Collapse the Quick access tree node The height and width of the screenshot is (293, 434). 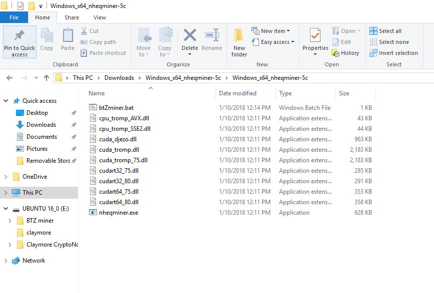6,101
